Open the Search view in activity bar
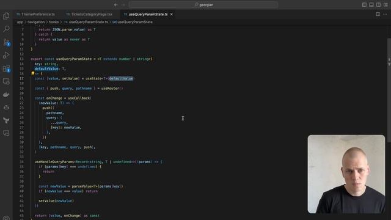Image resolution: width=391 pixels, height=220 pixels. point(6,29)
